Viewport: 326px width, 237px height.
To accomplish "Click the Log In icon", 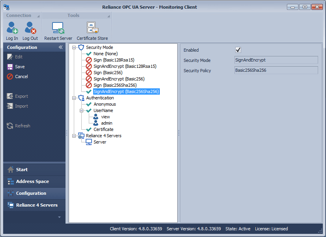I will click(x=11, y=28).
